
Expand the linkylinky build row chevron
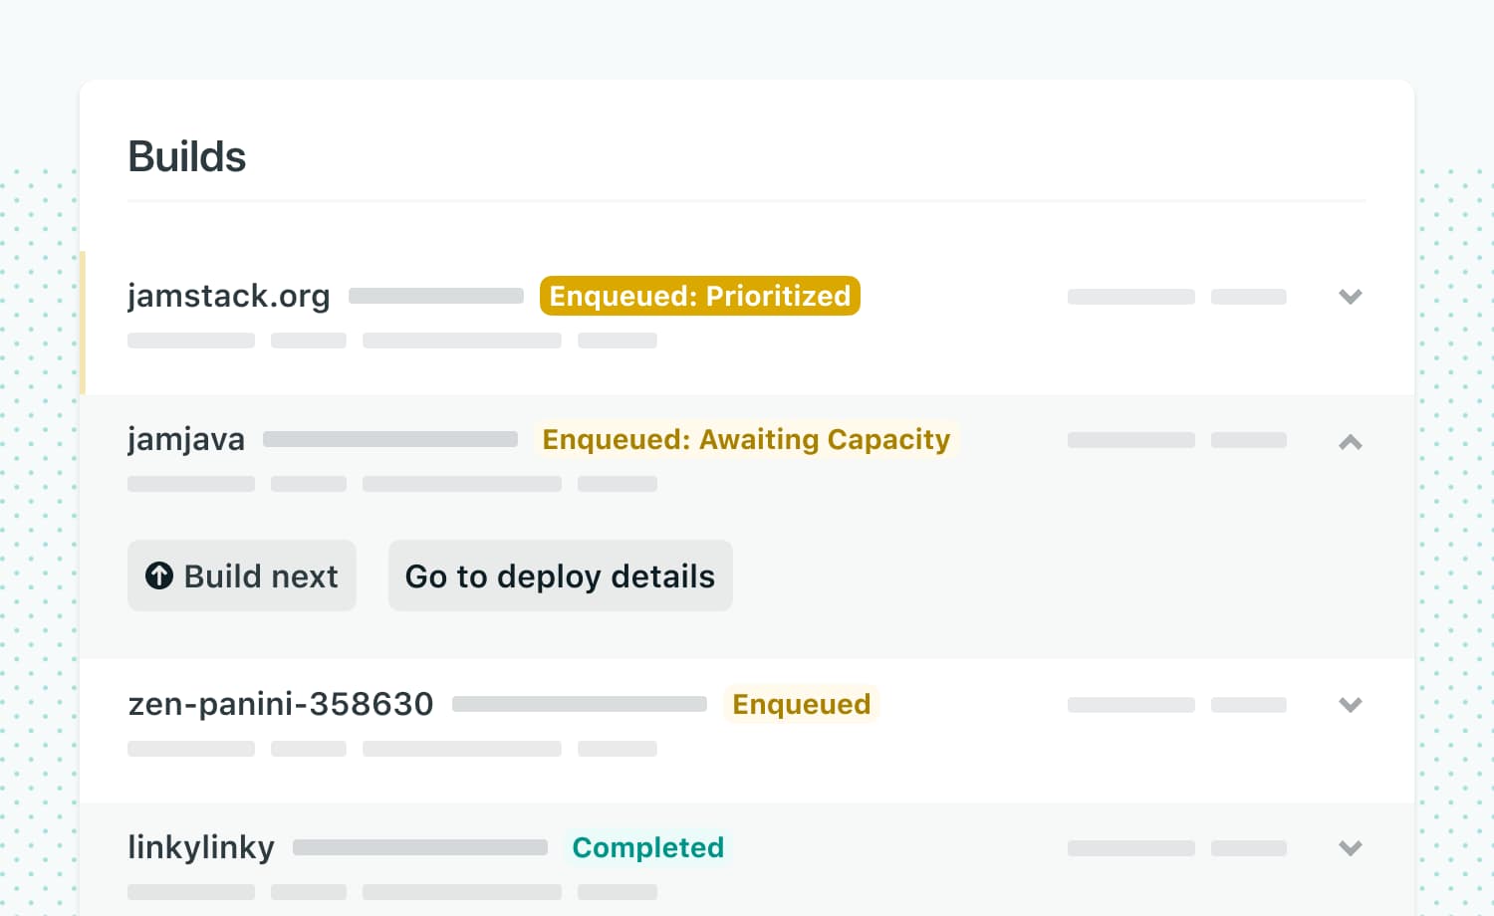click(x=1350, y=848)
